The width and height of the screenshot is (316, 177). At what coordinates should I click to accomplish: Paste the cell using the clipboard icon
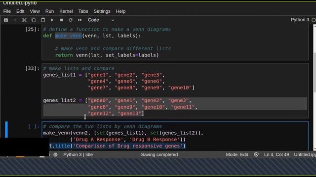[43, 20]
